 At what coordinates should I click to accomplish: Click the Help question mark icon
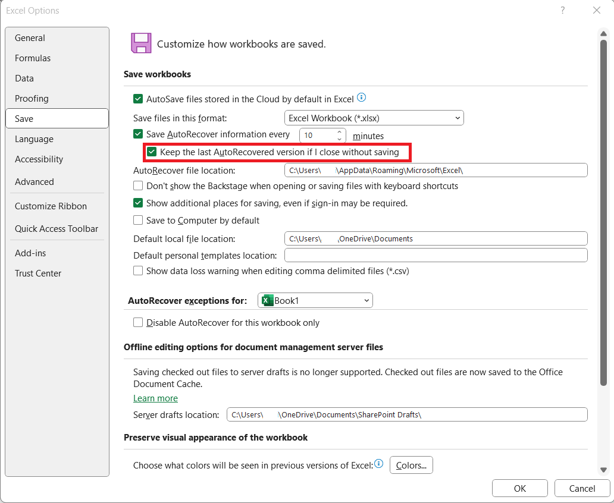pos(563,10)
